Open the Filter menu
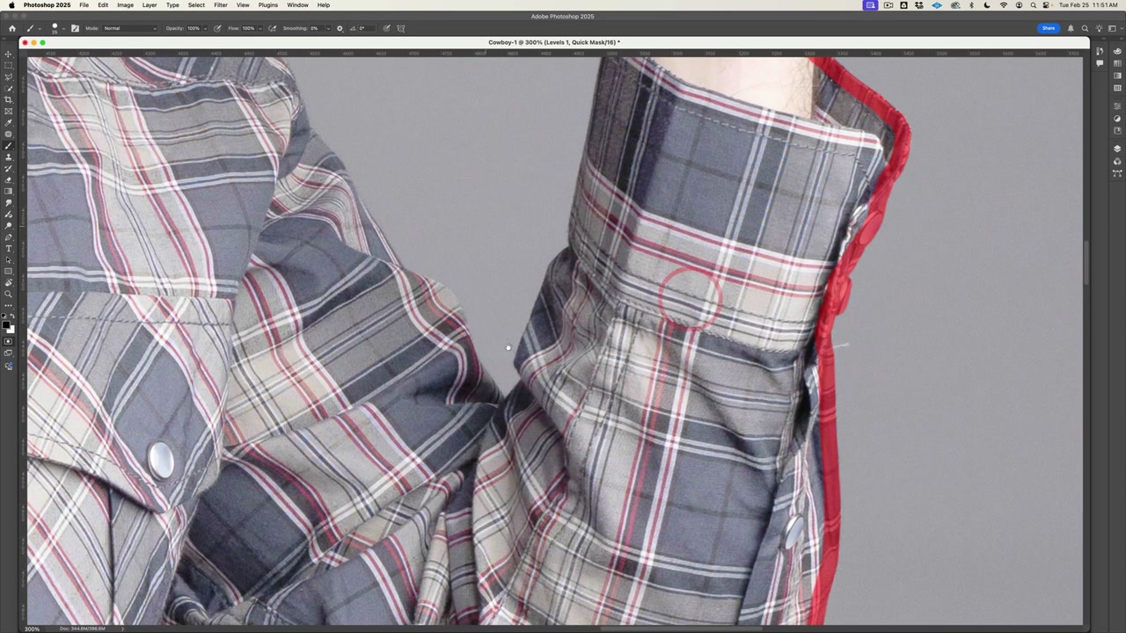The height and width of the screenshot is (633, 1126). 221,5
